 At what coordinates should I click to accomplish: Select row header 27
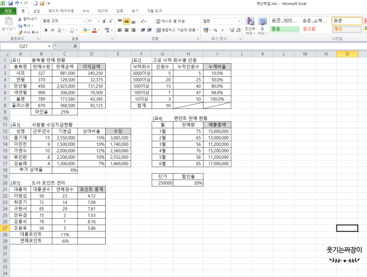(x=5, y=228)
